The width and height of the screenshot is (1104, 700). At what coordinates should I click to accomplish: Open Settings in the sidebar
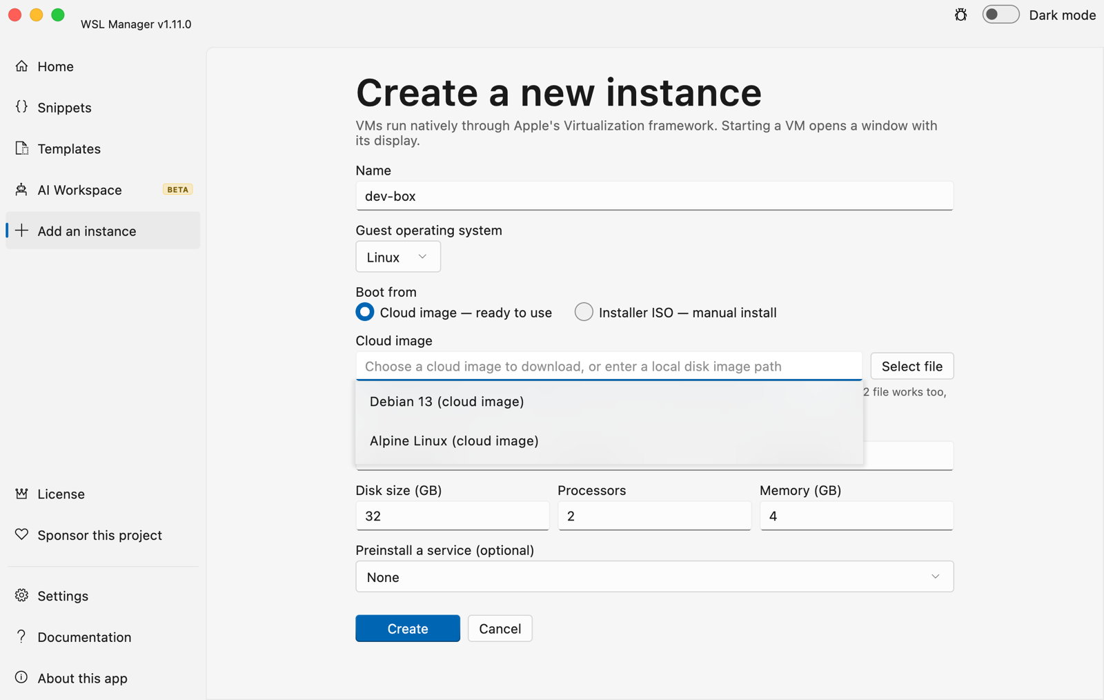click(103, 596)
